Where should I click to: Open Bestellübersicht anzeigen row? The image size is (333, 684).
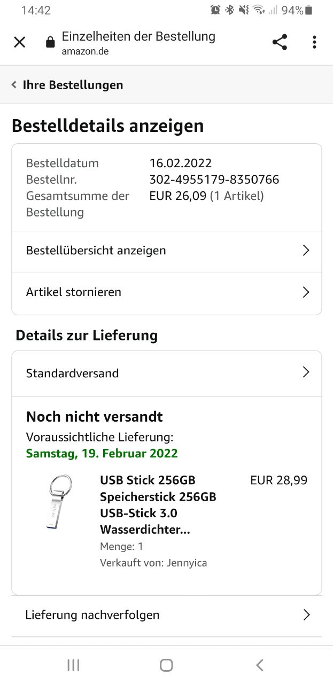(96, 251)
